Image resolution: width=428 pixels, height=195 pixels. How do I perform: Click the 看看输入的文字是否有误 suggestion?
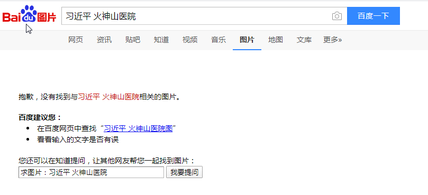tap(78, 140)
